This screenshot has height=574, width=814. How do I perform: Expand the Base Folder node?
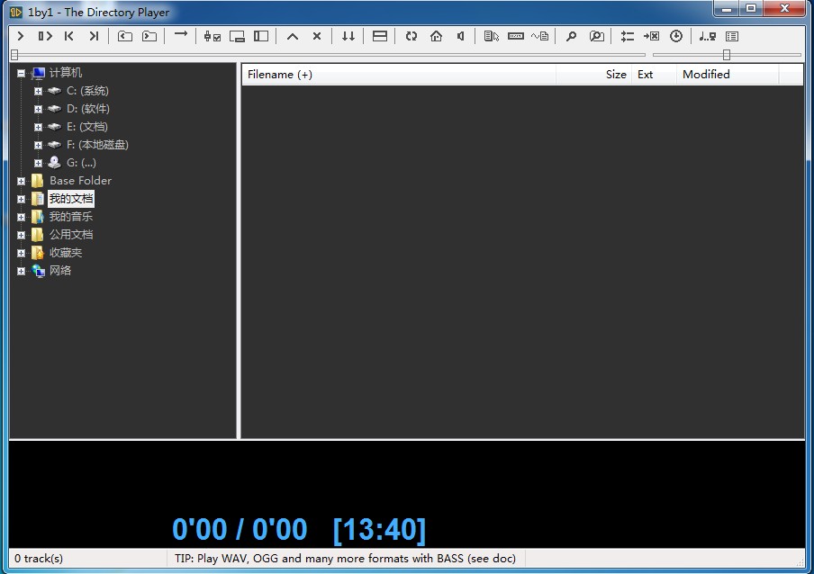click(x=21, y=181)
